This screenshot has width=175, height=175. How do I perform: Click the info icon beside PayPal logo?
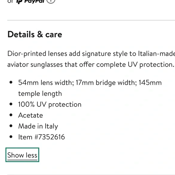[x=51, y=1]
